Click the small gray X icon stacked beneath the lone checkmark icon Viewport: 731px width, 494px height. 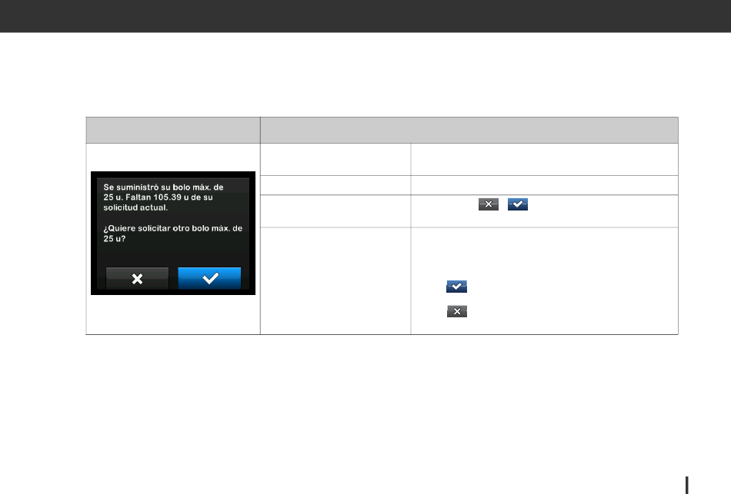pyautogui.click(x=457, y=311)
